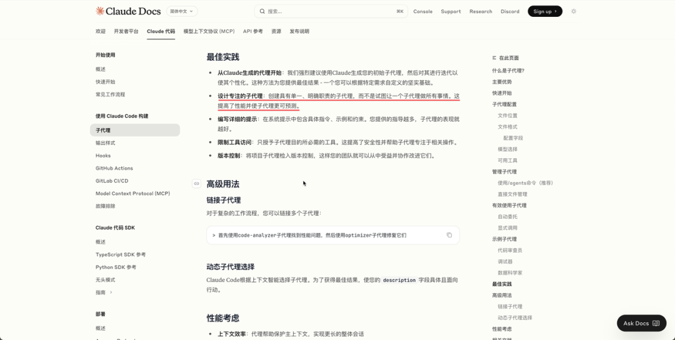Jump to 配置字段 in page outline
This screenshot has width=675, height=340.
pos(513,137)
